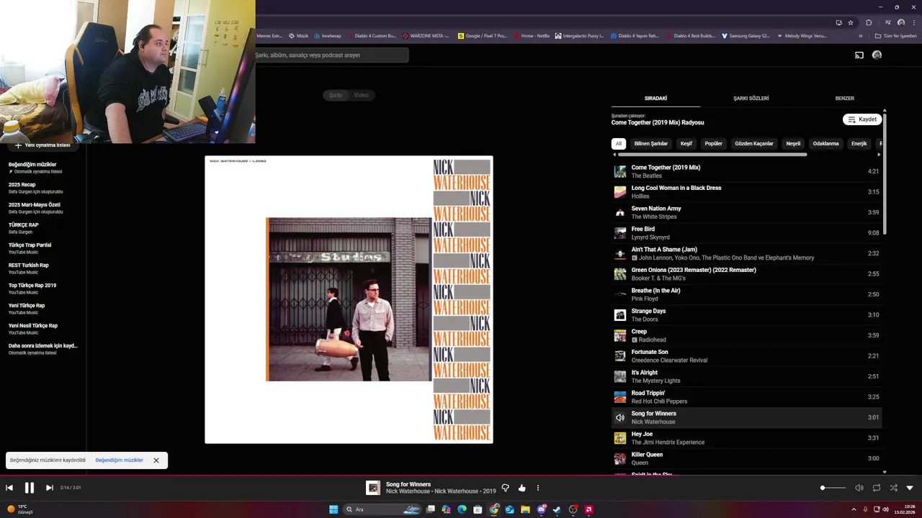
Task: Play Come Together (2019 Mix) from the queue
Action: (x=746, y=171)
